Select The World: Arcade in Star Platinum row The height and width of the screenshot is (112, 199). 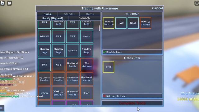(86, 79)
